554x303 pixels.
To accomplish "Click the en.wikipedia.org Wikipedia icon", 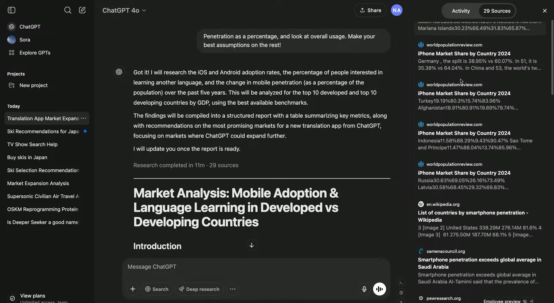I will (421, 204).
